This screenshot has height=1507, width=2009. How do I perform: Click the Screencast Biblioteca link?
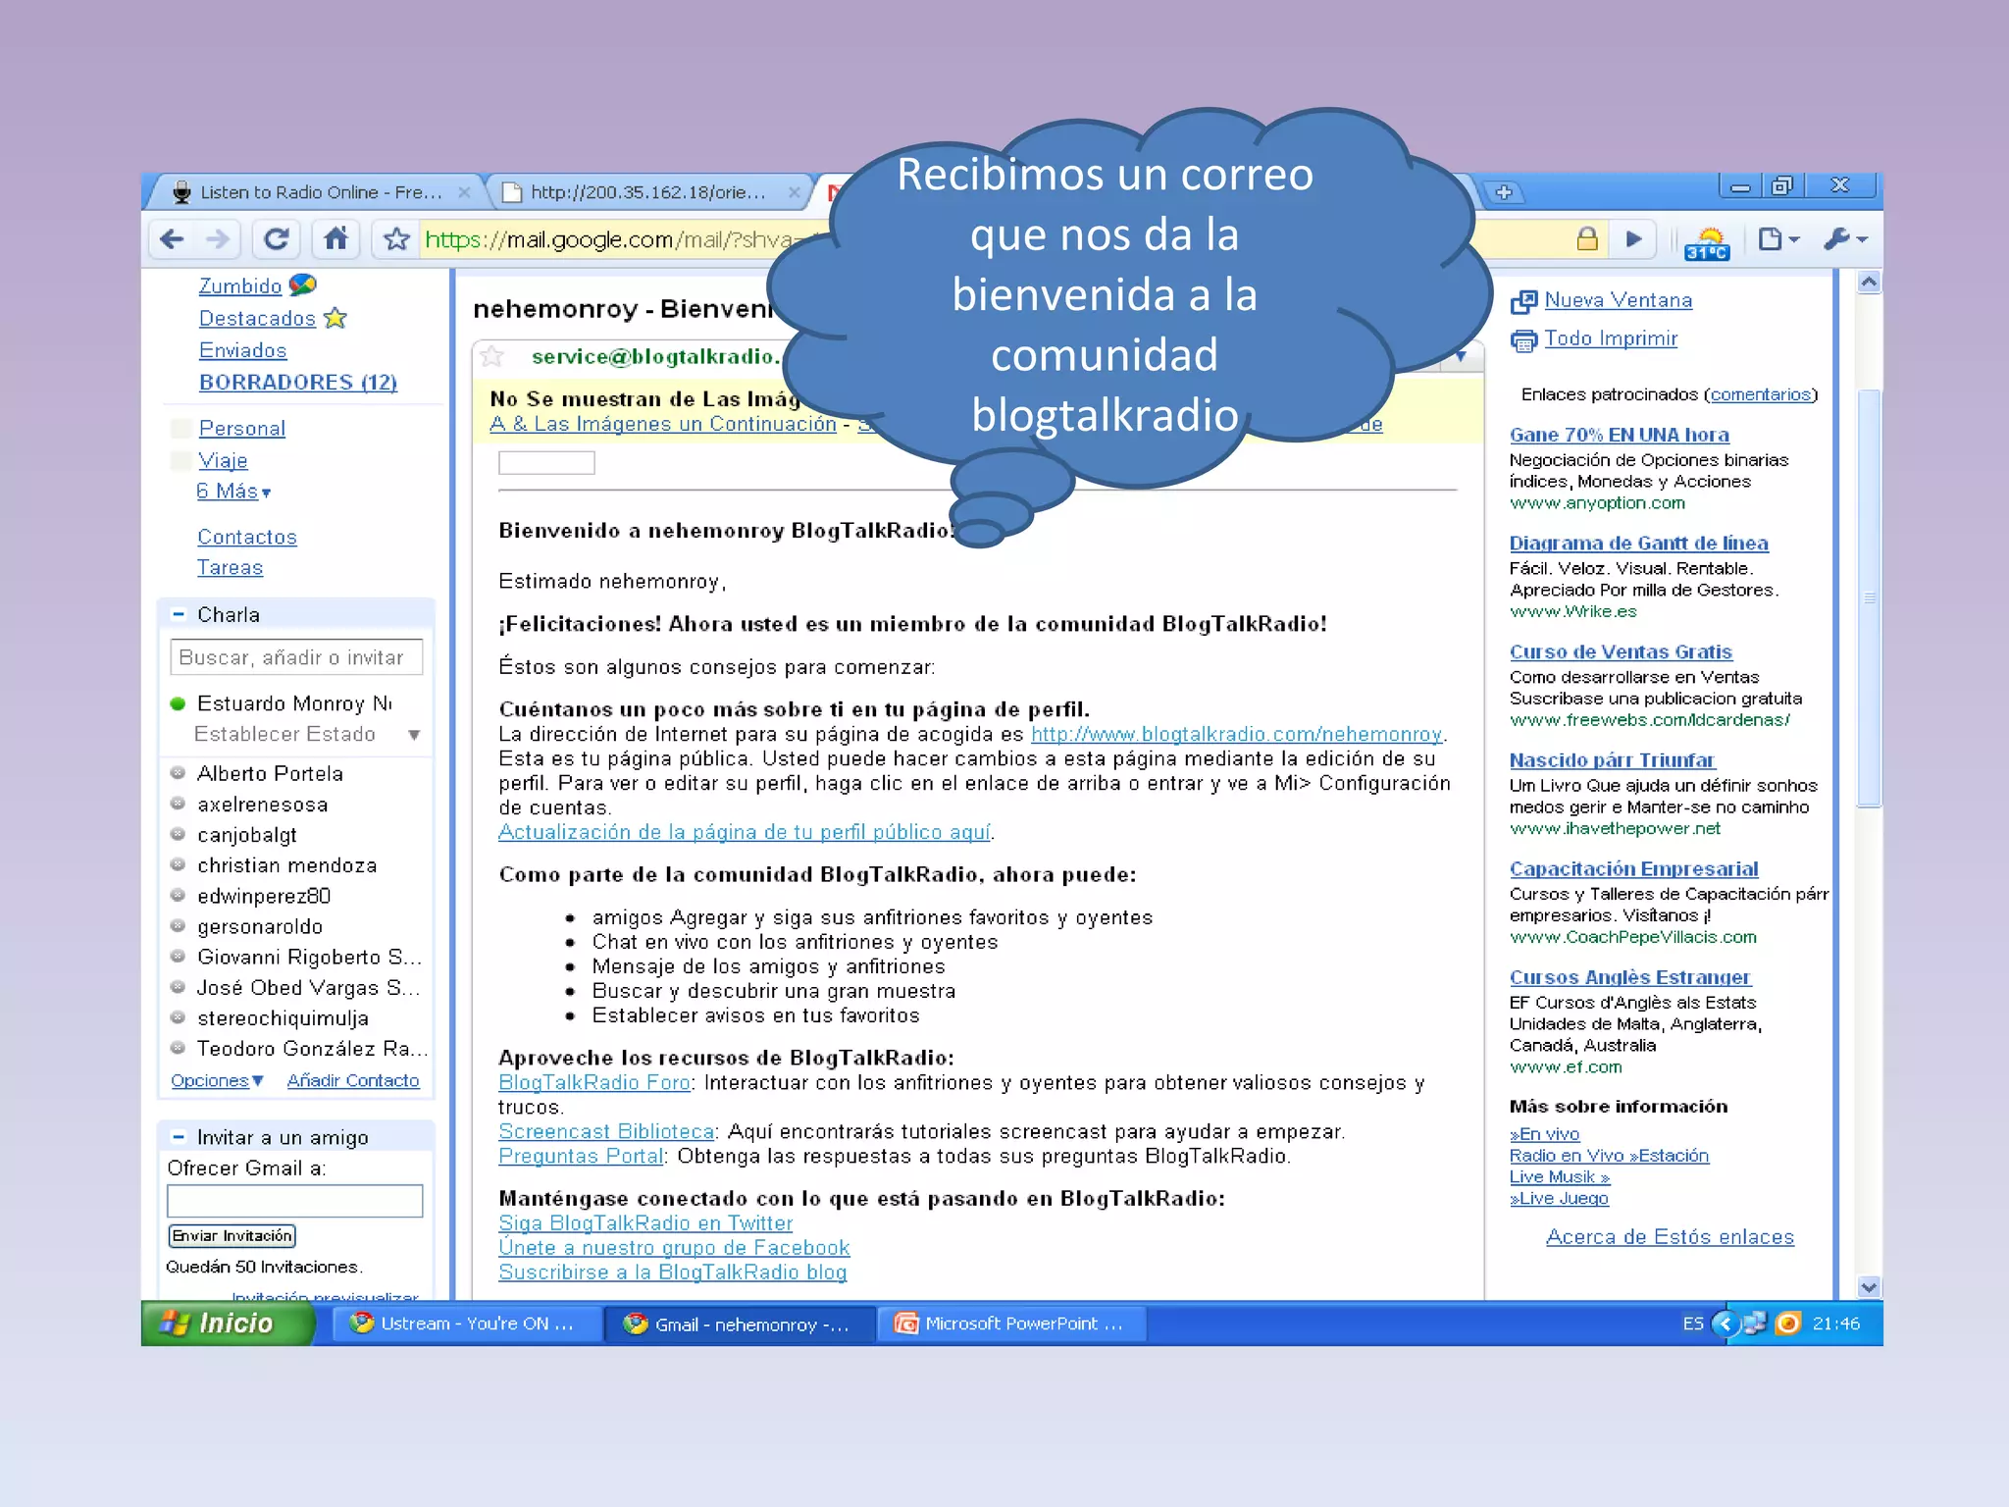pyautogui.click(x=606, y=1131)
